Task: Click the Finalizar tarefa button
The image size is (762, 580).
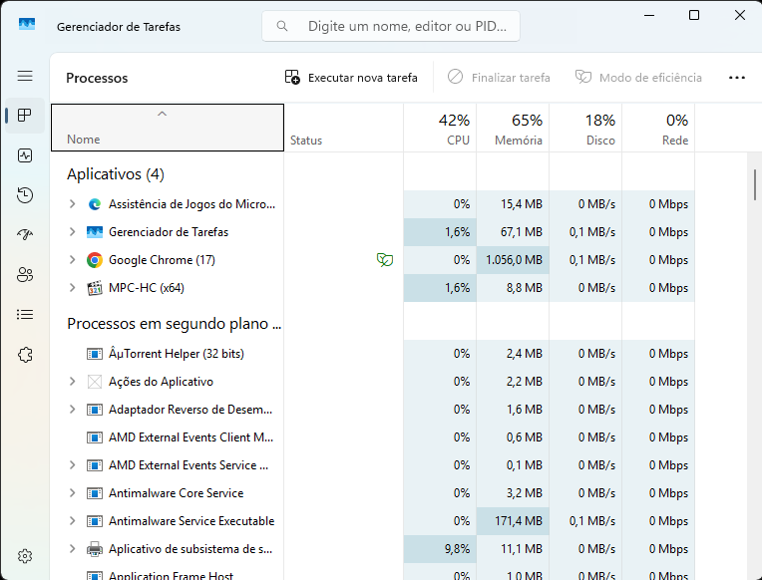Action: pyautogui.click(x=499, y=78)
